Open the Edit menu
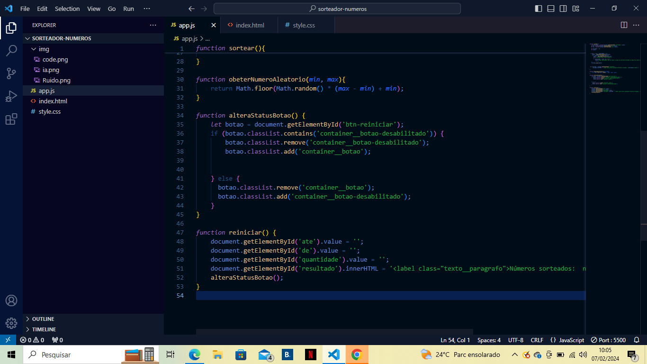This screenshot has height=364, width=647. [x=42, y=9]
